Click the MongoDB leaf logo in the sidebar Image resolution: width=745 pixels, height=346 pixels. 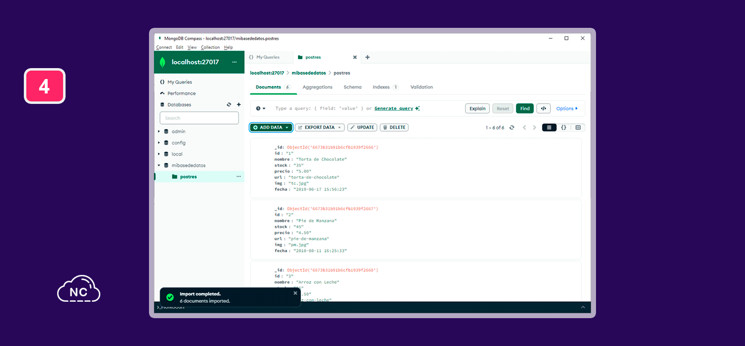(162, 62)
